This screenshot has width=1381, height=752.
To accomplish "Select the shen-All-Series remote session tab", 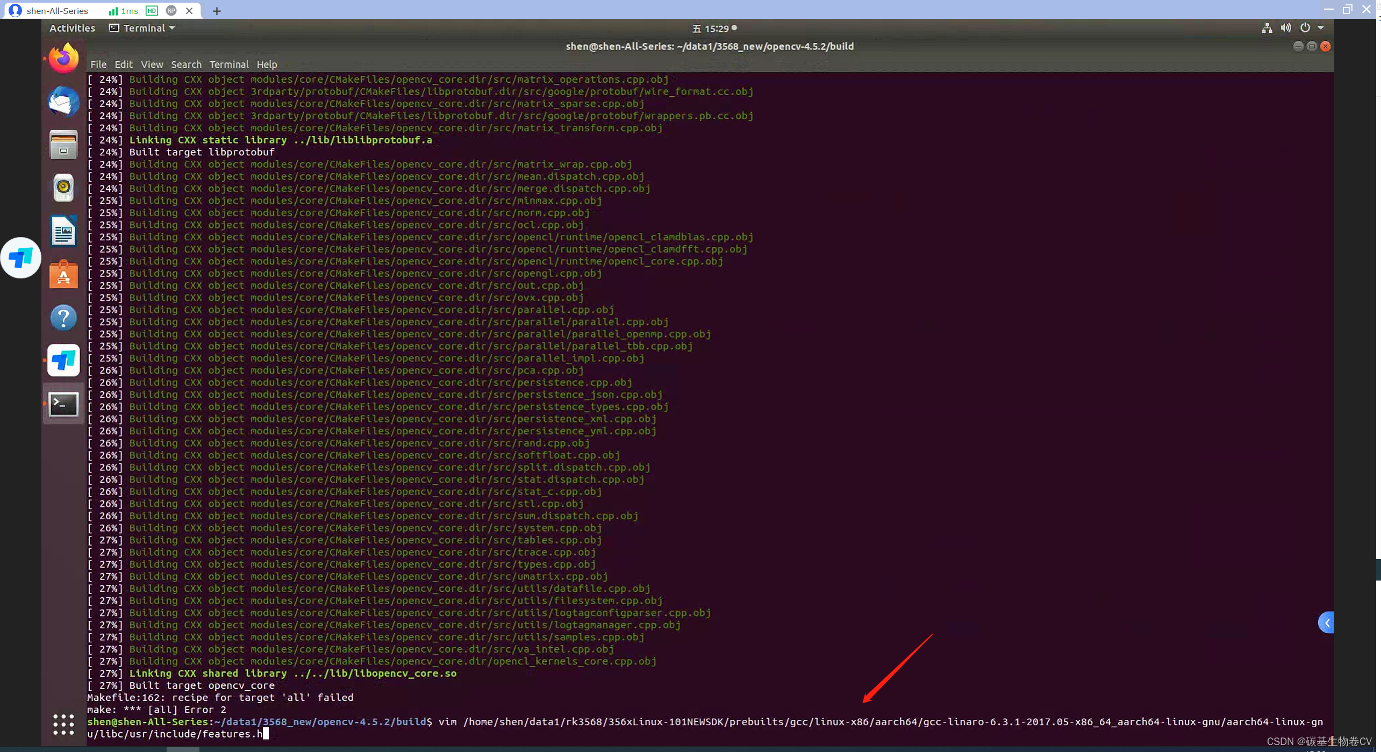I will (102, 11).
